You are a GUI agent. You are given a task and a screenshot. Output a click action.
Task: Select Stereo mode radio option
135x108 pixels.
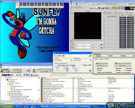(x=73, y=70)
